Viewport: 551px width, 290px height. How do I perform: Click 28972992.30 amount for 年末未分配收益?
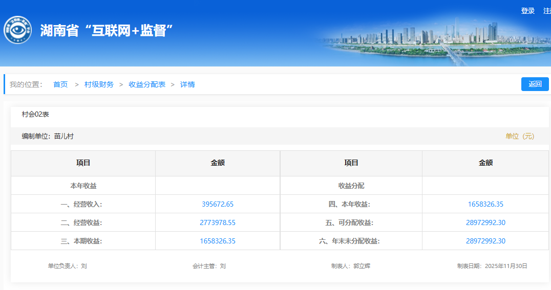[x=485, y=241]
